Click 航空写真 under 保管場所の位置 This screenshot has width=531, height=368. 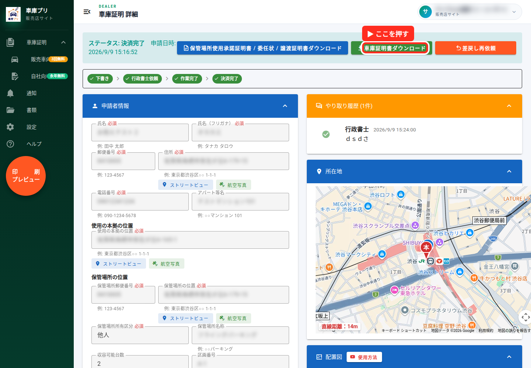(233, 318)
